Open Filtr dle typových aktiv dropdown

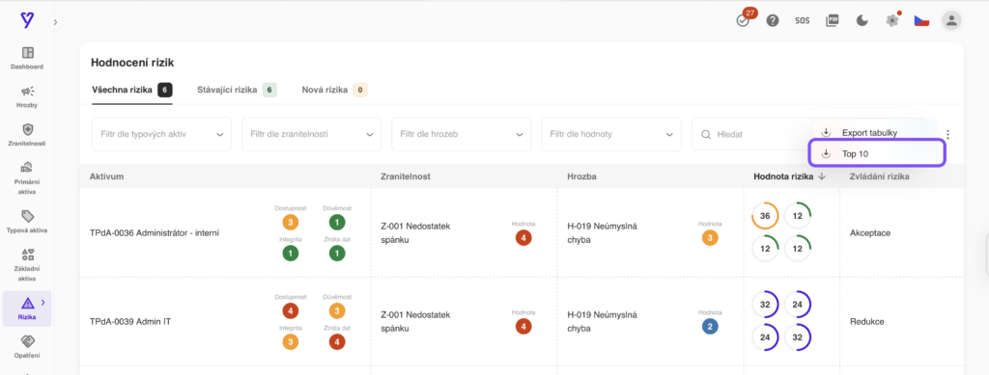(x=162, y=134)
